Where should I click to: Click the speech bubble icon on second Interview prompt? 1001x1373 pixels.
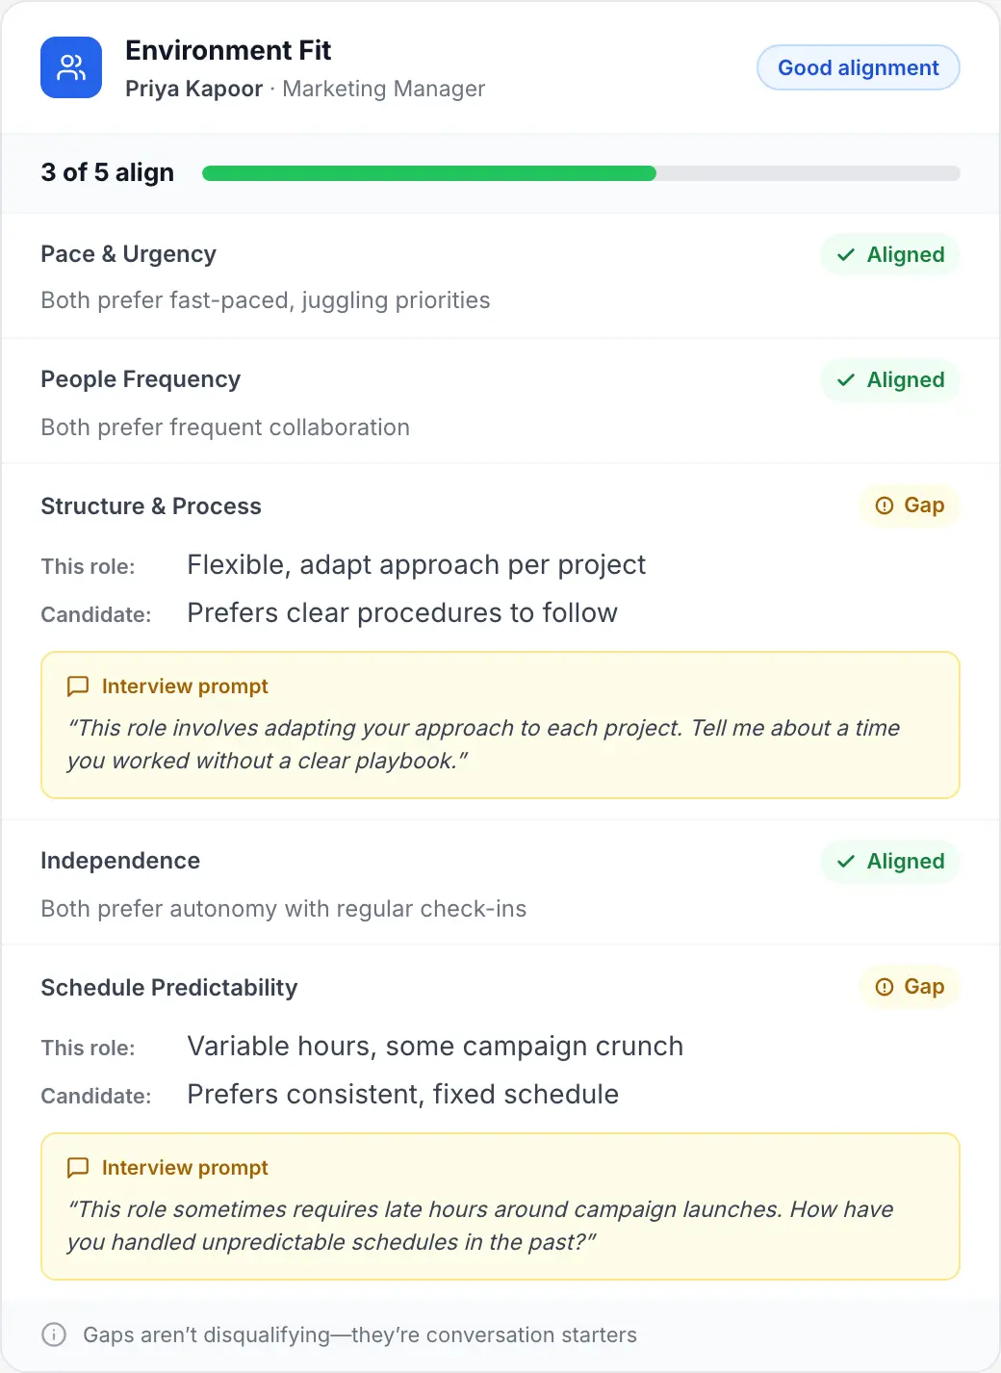tap(78, 1167)
